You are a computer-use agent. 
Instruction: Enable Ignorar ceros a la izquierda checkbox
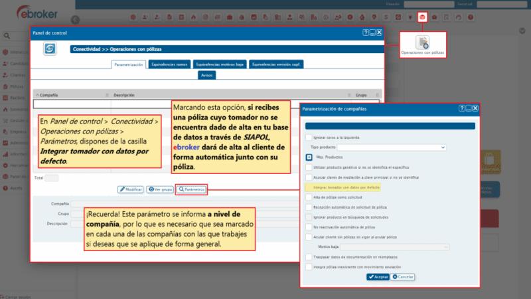click(309, 138)
